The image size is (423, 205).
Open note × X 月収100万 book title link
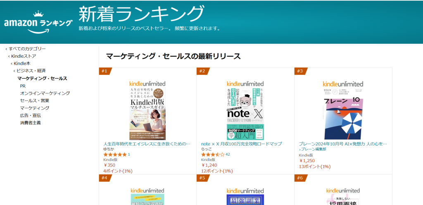tap(241, 144)
